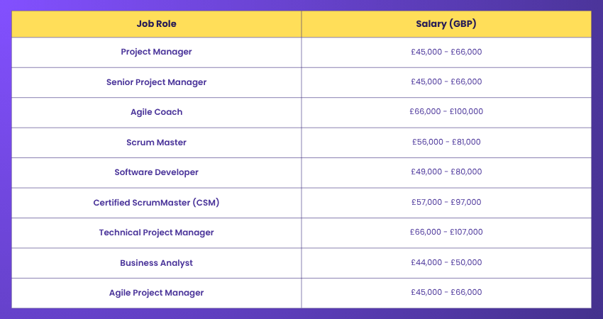Select the Project Manager role cell
This screenshot has width=603, height=319.
click(156, 52)
